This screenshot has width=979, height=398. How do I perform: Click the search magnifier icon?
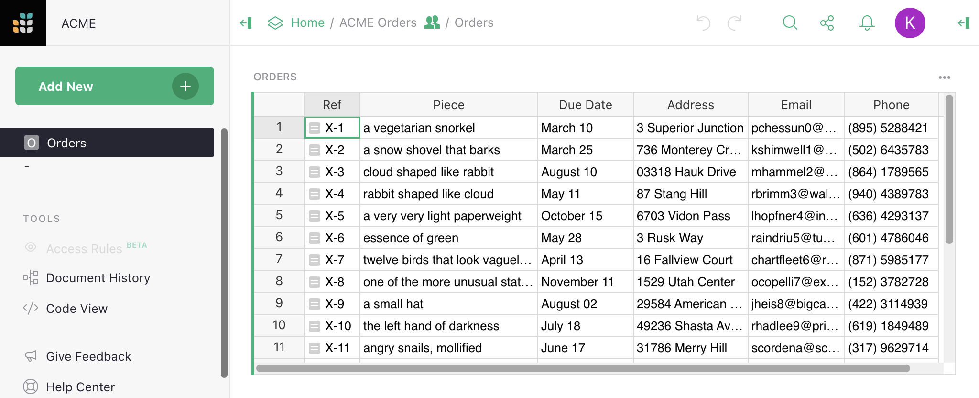(x=790, y=23)
